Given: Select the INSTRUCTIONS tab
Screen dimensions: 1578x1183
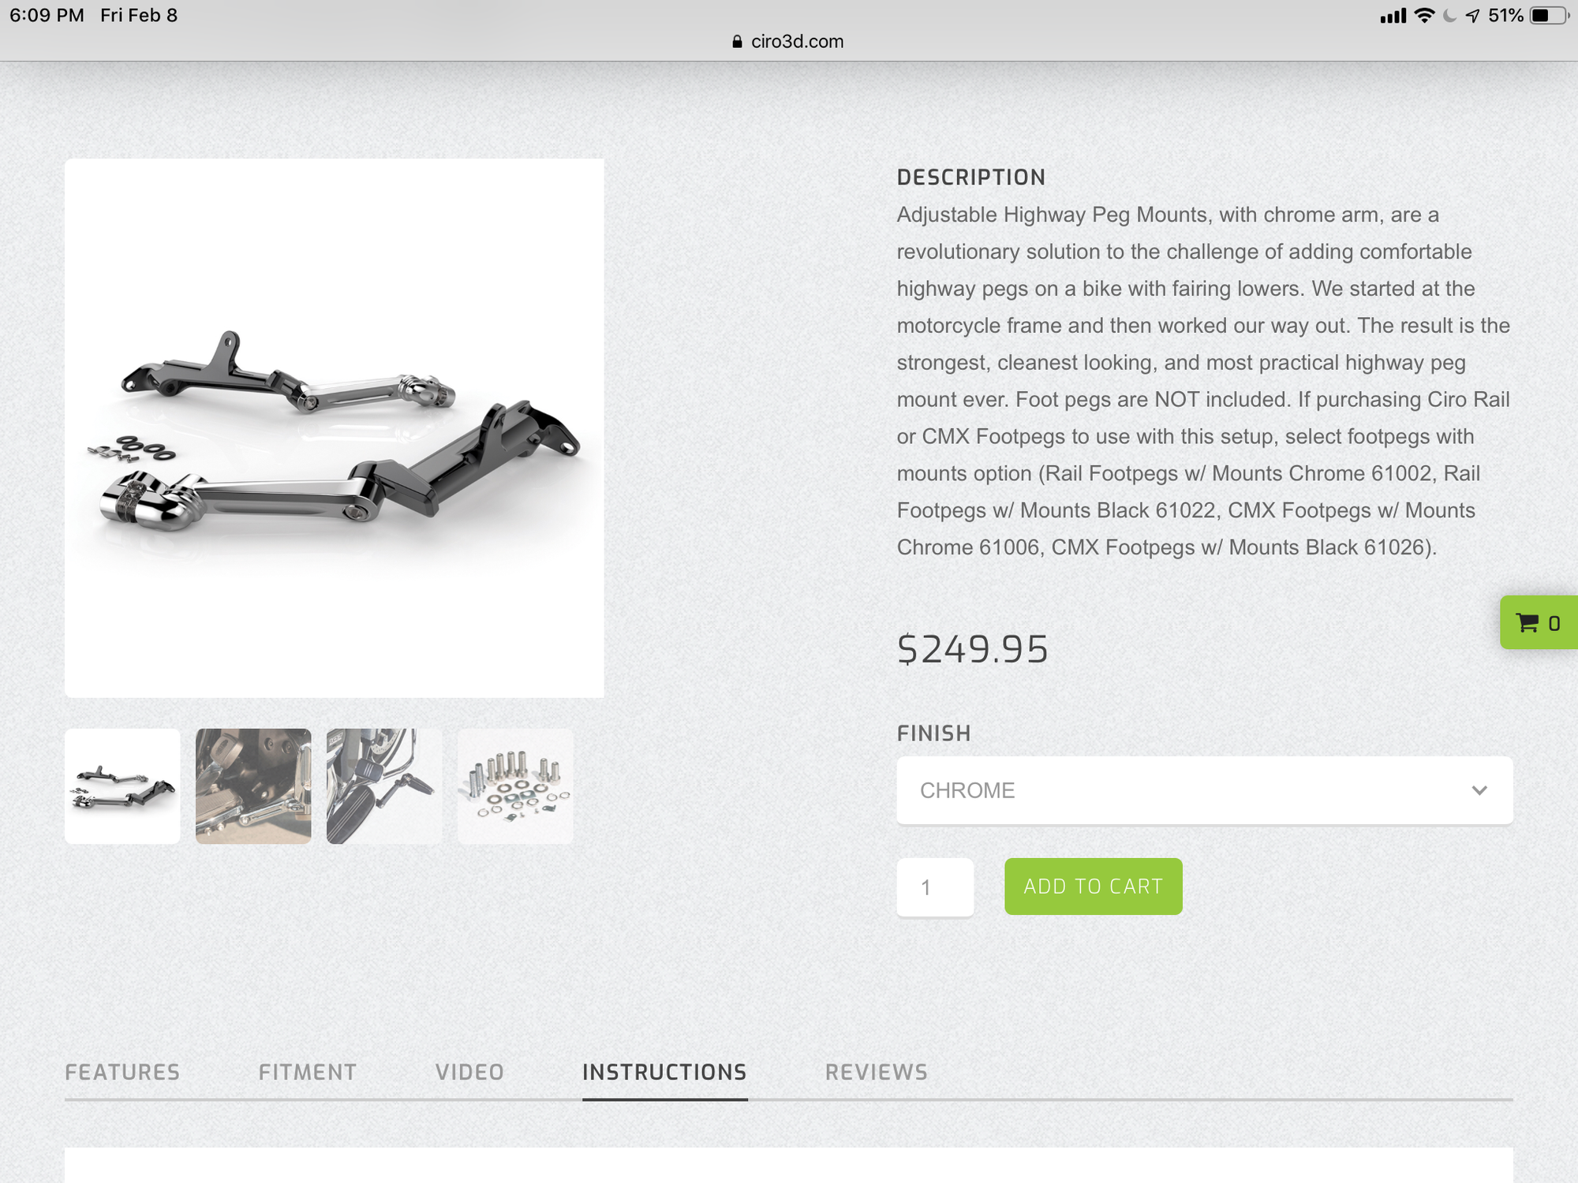Looking at the screenshot, I should 664,1072.
